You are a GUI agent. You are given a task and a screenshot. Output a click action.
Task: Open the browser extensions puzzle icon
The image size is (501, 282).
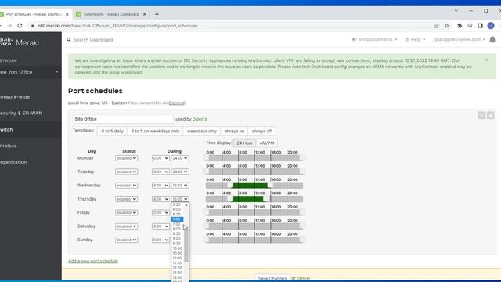(x=460, y=26)
